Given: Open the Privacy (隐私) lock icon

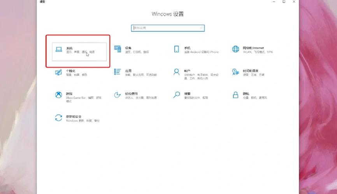Looking at the screenshot, I should tap(235, 95).
